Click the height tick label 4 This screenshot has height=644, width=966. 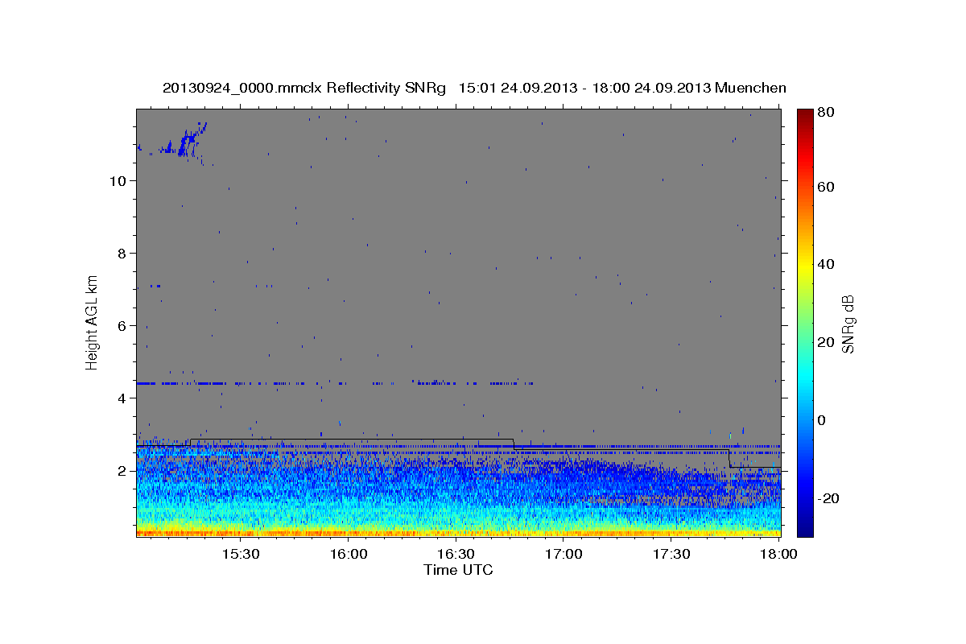pos(122,398)
